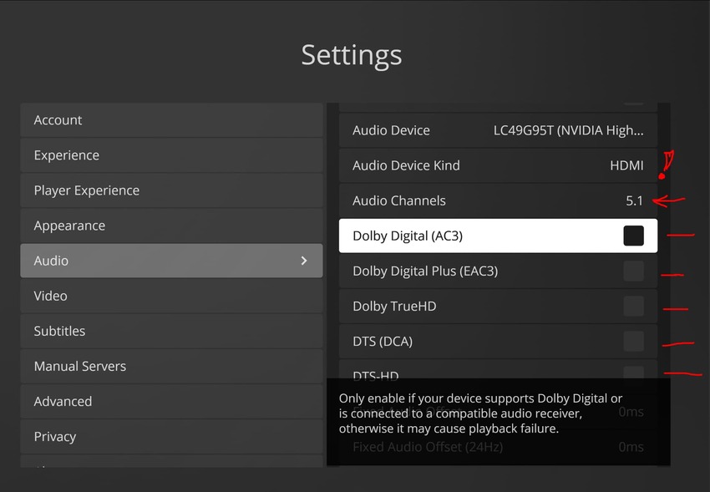Image resolution: width=710 pixels, height=492 pixels.
Task: Open the Audio Device selection dropdown
Action: click(568, 130)
